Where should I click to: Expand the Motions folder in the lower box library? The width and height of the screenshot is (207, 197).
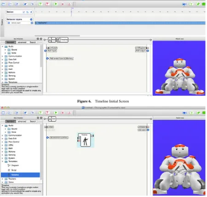(2, 152)
